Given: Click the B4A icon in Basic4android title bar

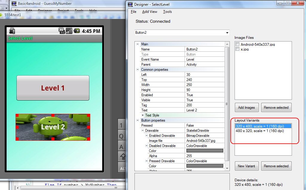Looking at the screenshot, I should click(14, 3).
